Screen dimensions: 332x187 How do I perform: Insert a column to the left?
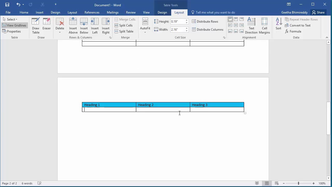95,26
